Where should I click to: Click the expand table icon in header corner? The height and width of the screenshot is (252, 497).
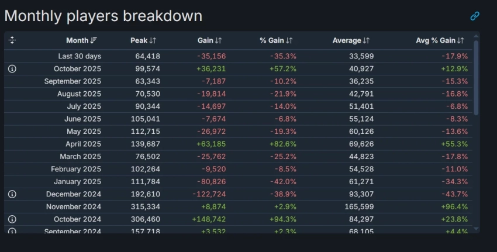[12, 40]
